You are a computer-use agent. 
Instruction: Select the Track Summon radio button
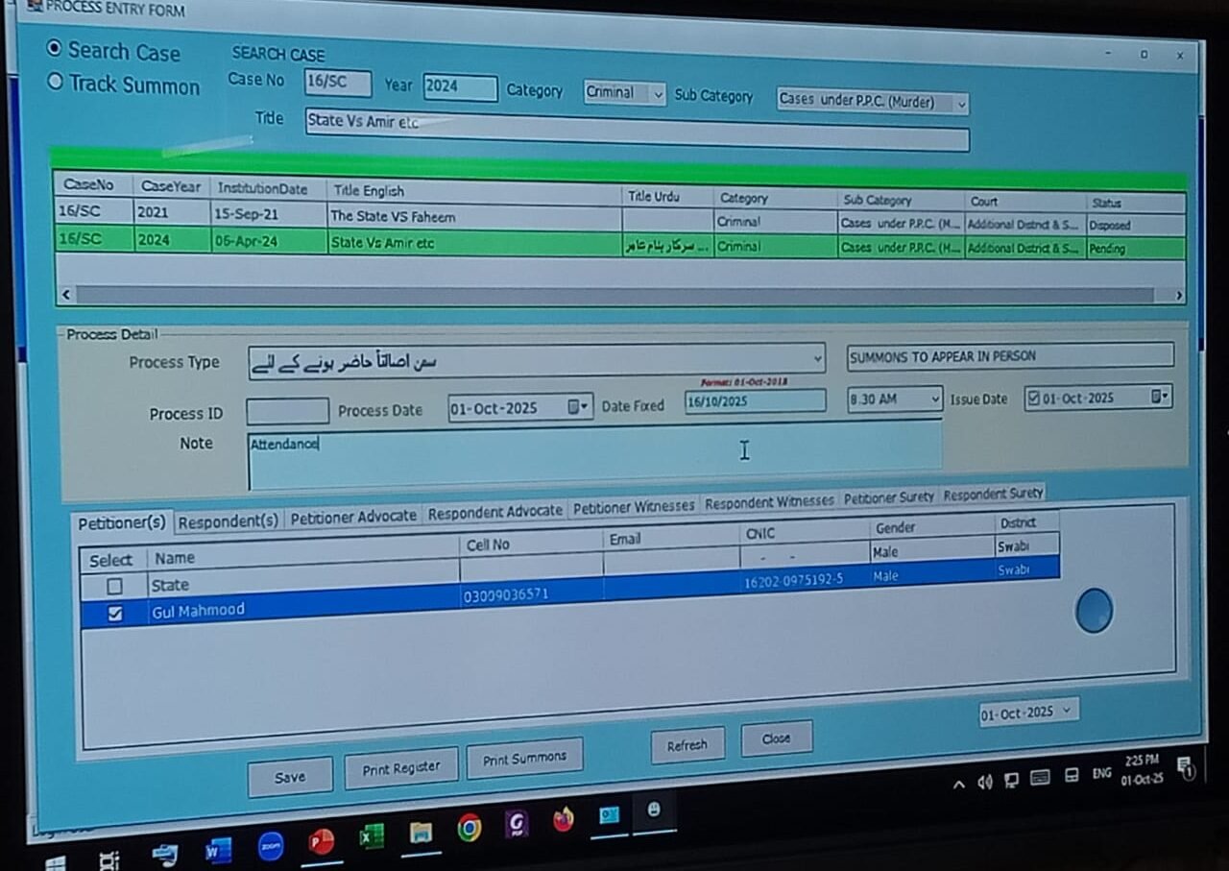[55, 83]
